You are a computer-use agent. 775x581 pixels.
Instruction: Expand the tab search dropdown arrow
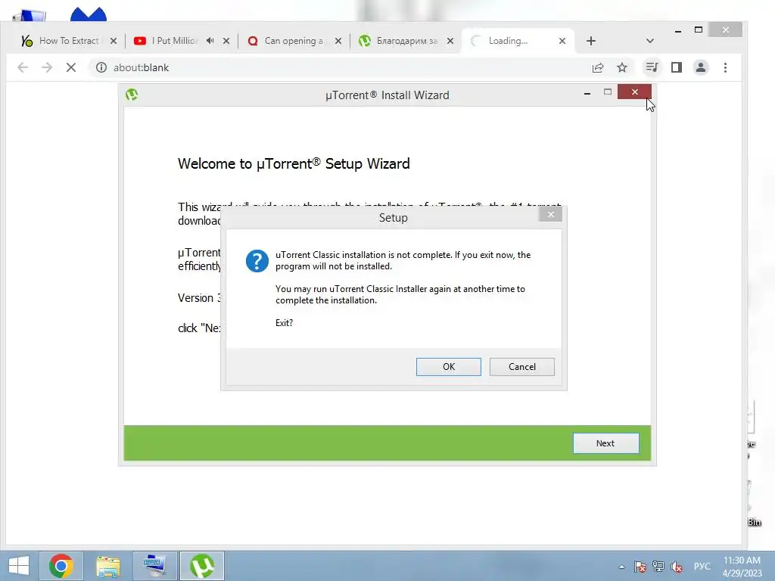[650, 41]
